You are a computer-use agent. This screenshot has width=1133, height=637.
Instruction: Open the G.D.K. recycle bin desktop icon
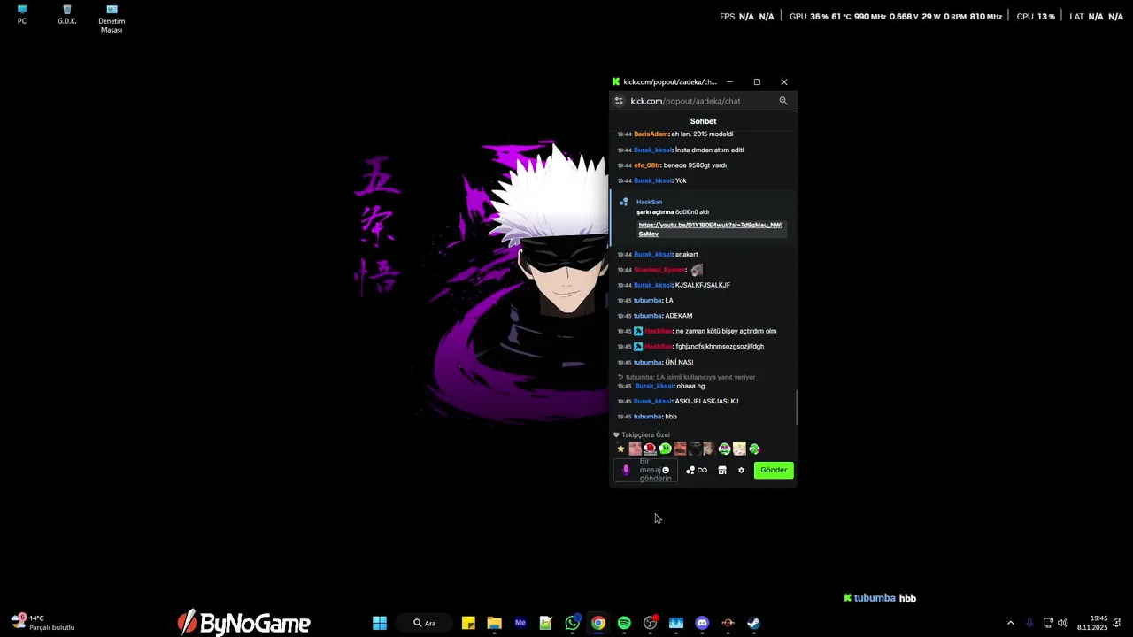[x=67, y=15]
